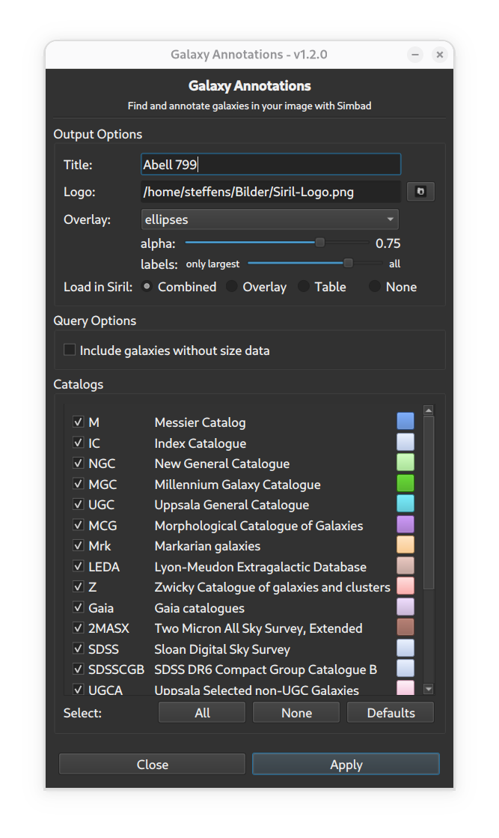Open the UGCA color swatch
499x838 pixels.
point(405,687)
